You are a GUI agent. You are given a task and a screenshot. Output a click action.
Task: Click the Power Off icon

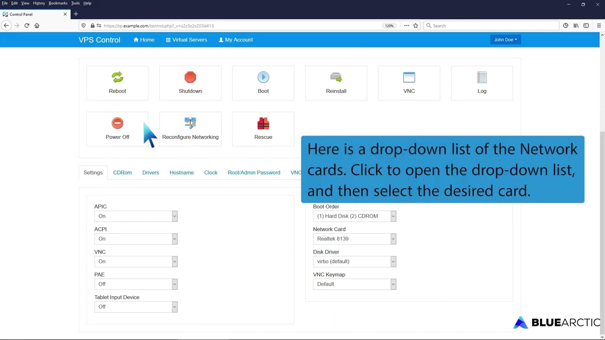pyautogui.click(x=117, y=123)
